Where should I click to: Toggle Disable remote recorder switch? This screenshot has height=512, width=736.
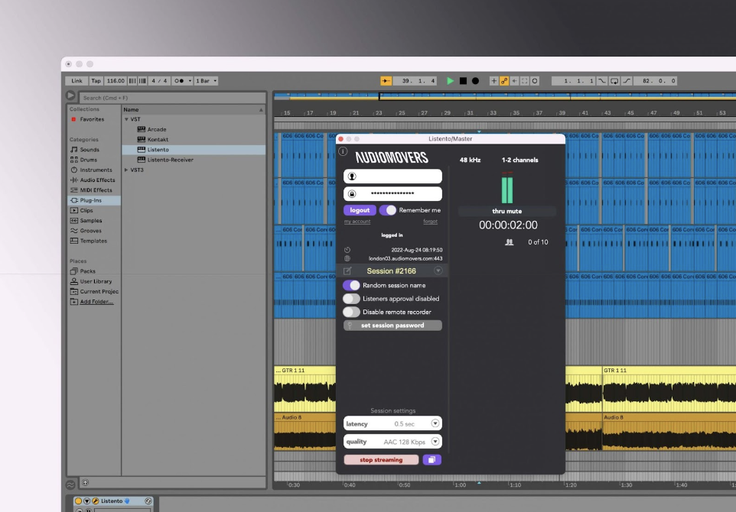351,312
